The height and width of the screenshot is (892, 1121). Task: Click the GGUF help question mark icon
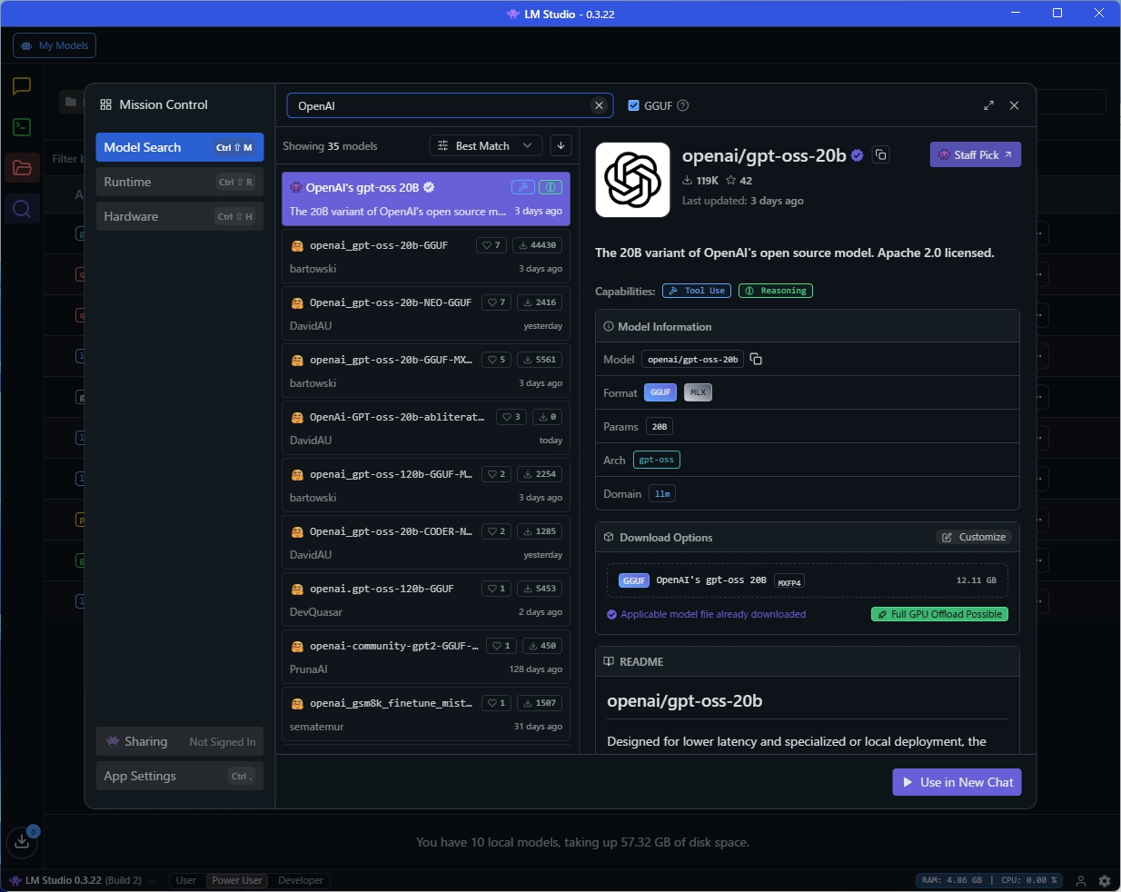683,105
